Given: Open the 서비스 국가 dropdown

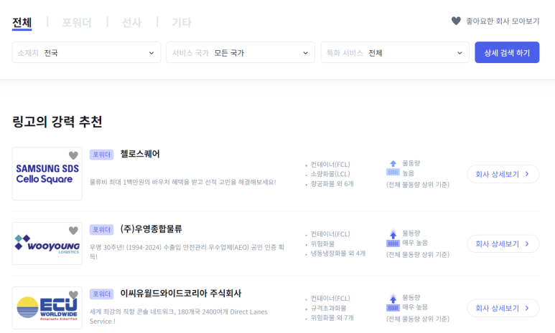Looking at the screenshot, I should [x=241, y=52].
